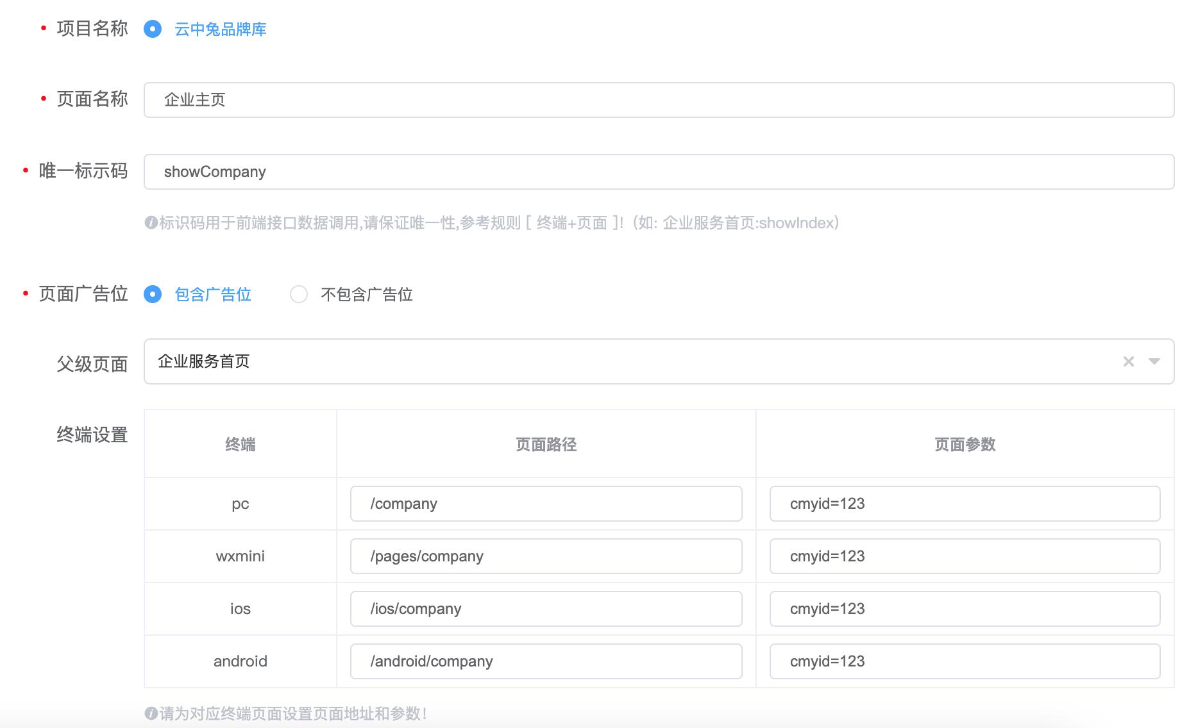Edit the pc page path /company

pos(545,504)
